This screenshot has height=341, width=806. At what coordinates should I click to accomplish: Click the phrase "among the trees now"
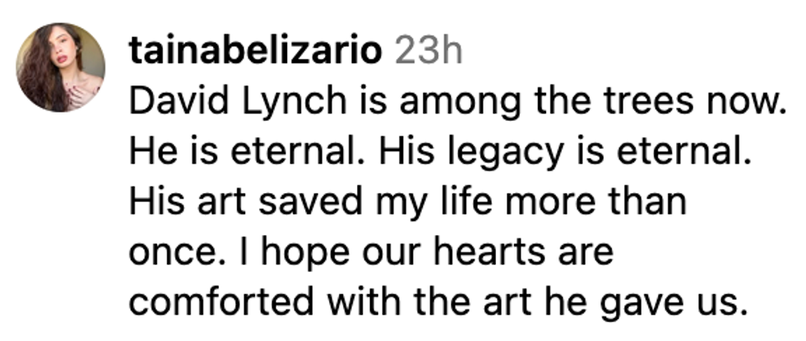[550, 104]
